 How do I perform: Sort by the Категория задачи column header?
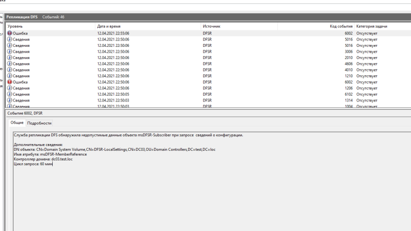click(x=382, y=26)
